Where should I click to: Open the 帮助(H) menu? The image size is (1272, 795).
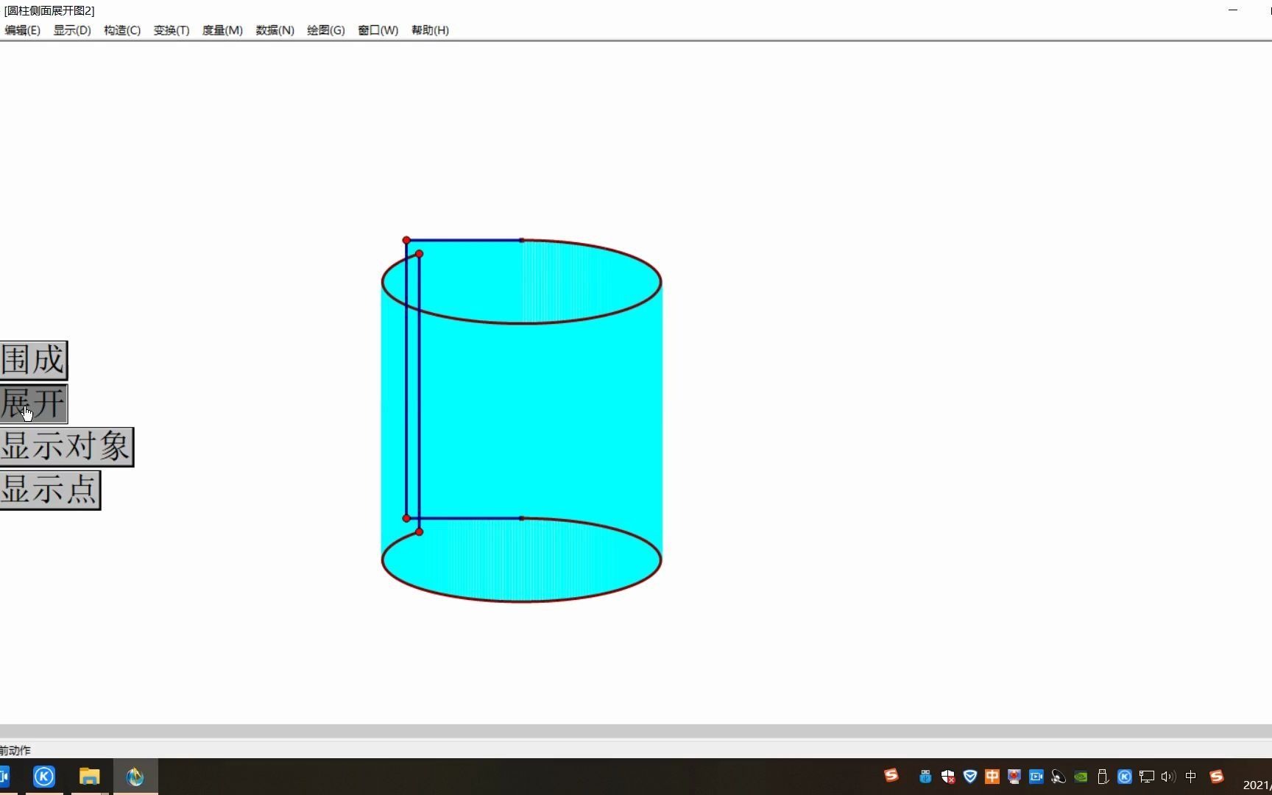(430, 30)
